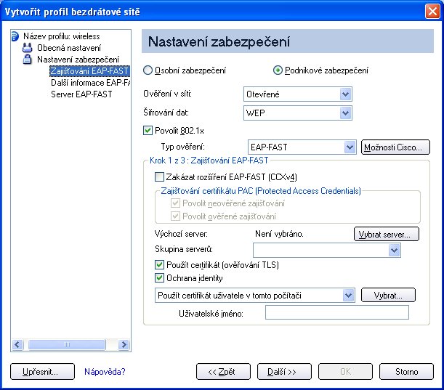
Task: Select Další informace EAP-FAST tree item
Action: pyautogui.click(x=90, y=83)
